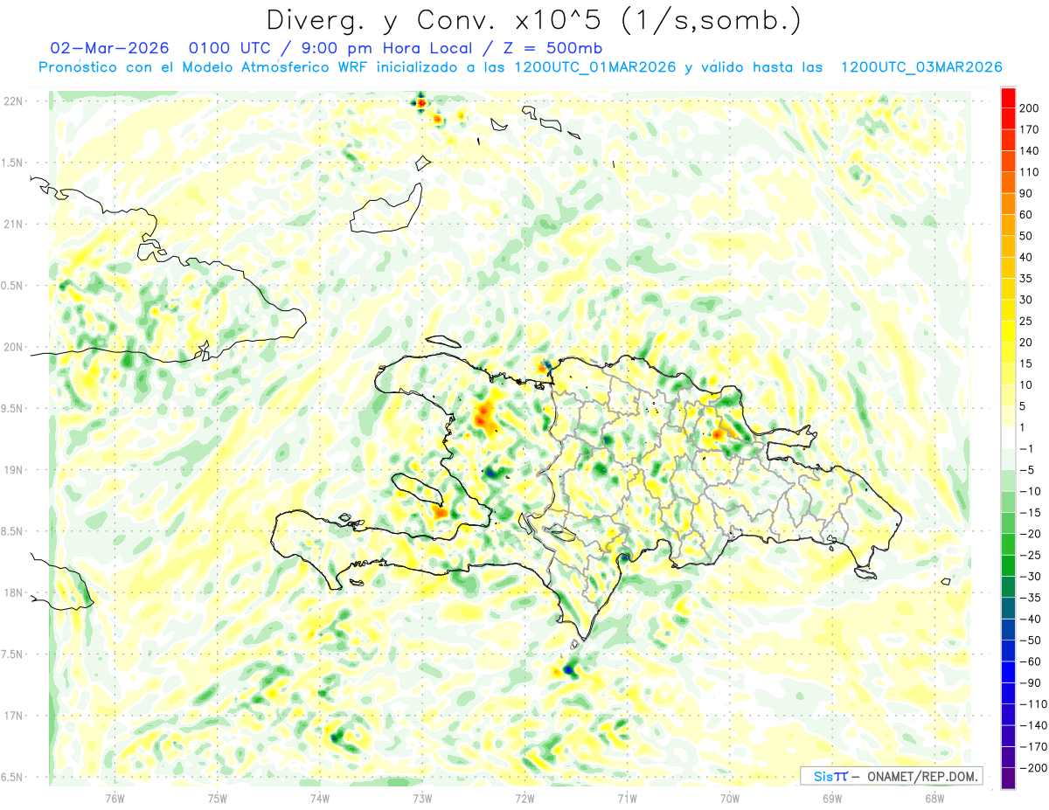Click the 'SisTT – ONAMET/REP.DOM.' label box
Screen dimensions: 1049x810
(892, 776)
